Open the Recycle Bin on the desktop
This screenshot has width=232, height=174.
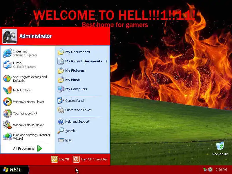(x=220, y=146)
